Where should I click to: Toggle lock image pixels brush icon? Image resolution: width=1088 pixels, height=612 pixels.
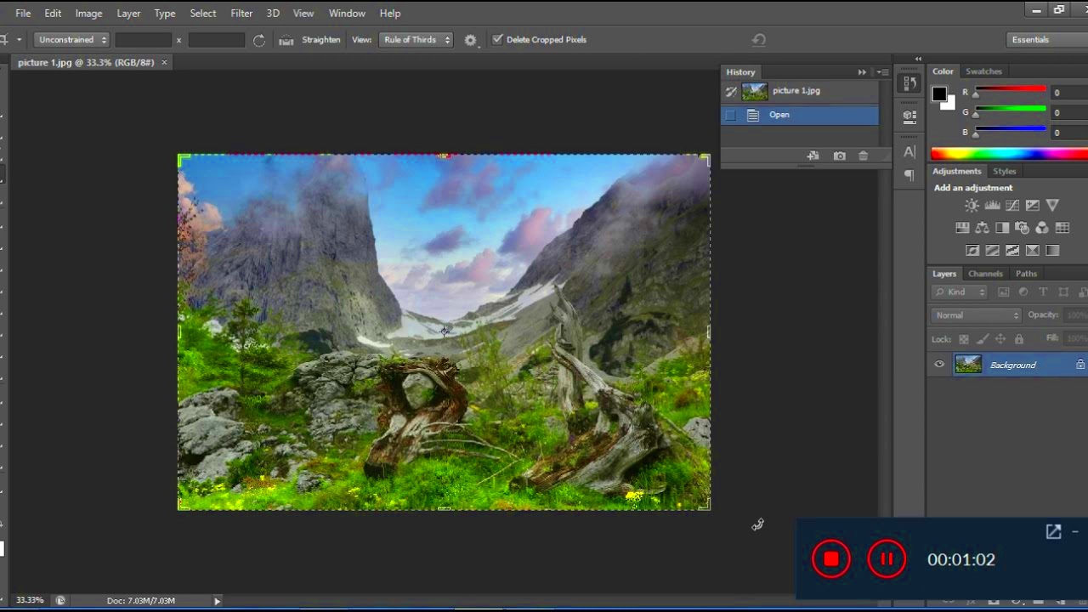(983, 339)
